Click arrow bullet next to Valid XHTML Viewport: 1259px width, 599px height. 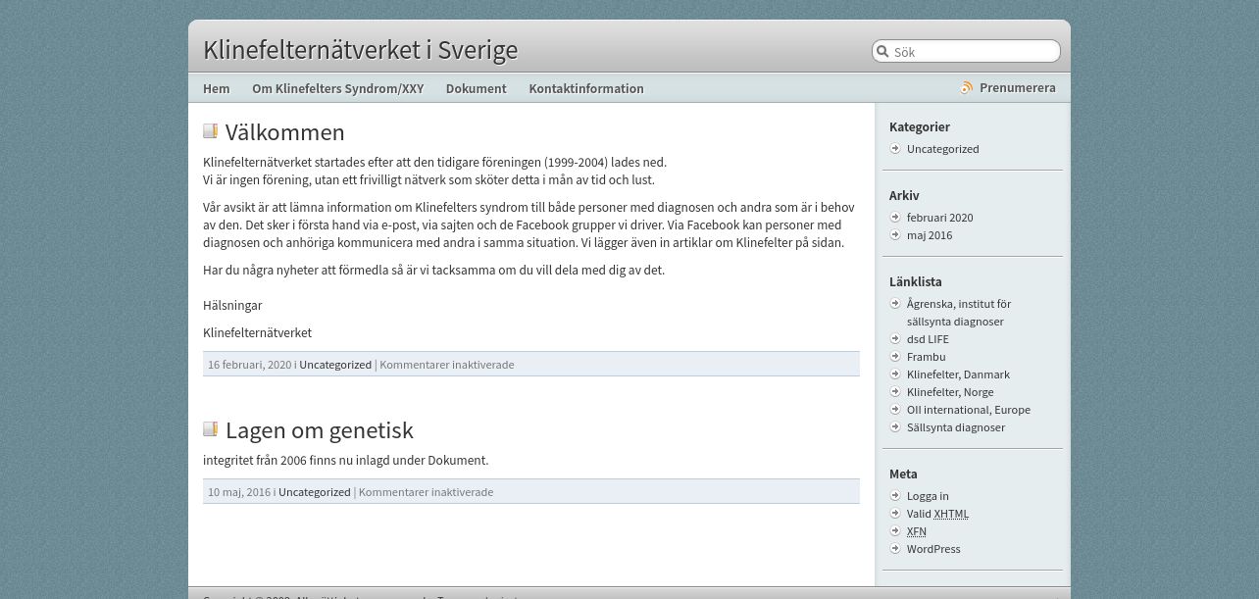[895, 514]
